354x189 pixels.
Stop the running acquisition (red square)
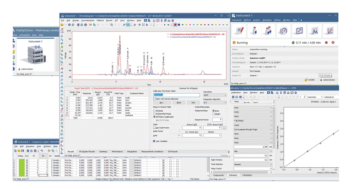point(326,42)
